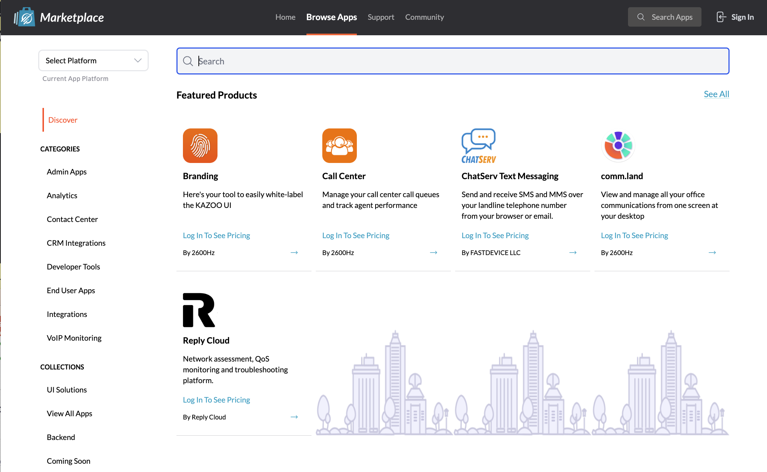Image resolution: width=767 pixels, height=472 pixels.
Task: Open the End User Apps category
Action: [71, 290]
